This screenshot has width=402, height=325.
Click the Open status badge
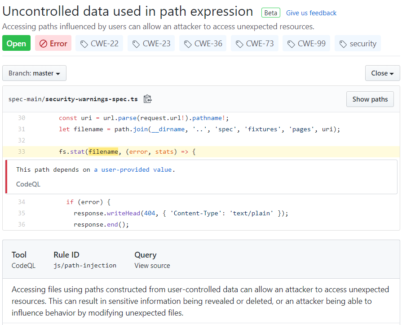[16, 43]
